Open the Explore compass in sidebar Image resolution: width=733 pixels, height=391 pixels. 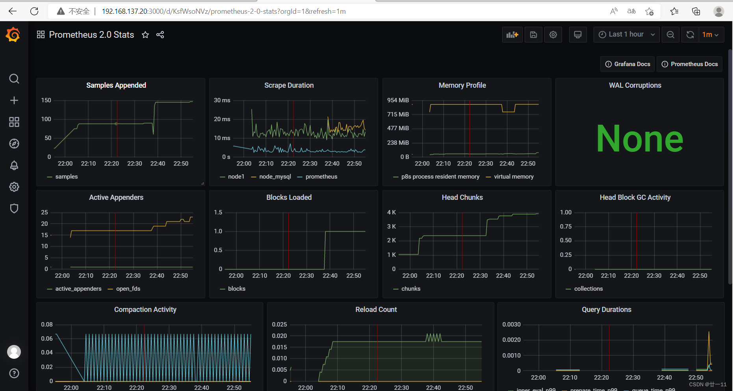click(x=14, y=144)
